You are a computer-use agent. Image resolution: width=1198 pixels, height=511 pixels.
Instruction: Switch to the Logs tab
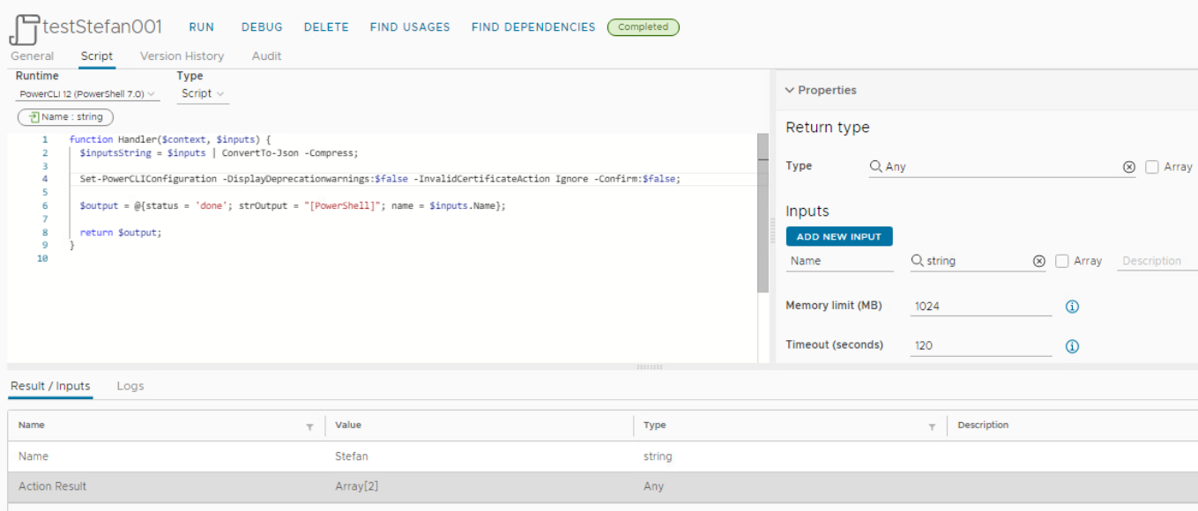[130, 386]
